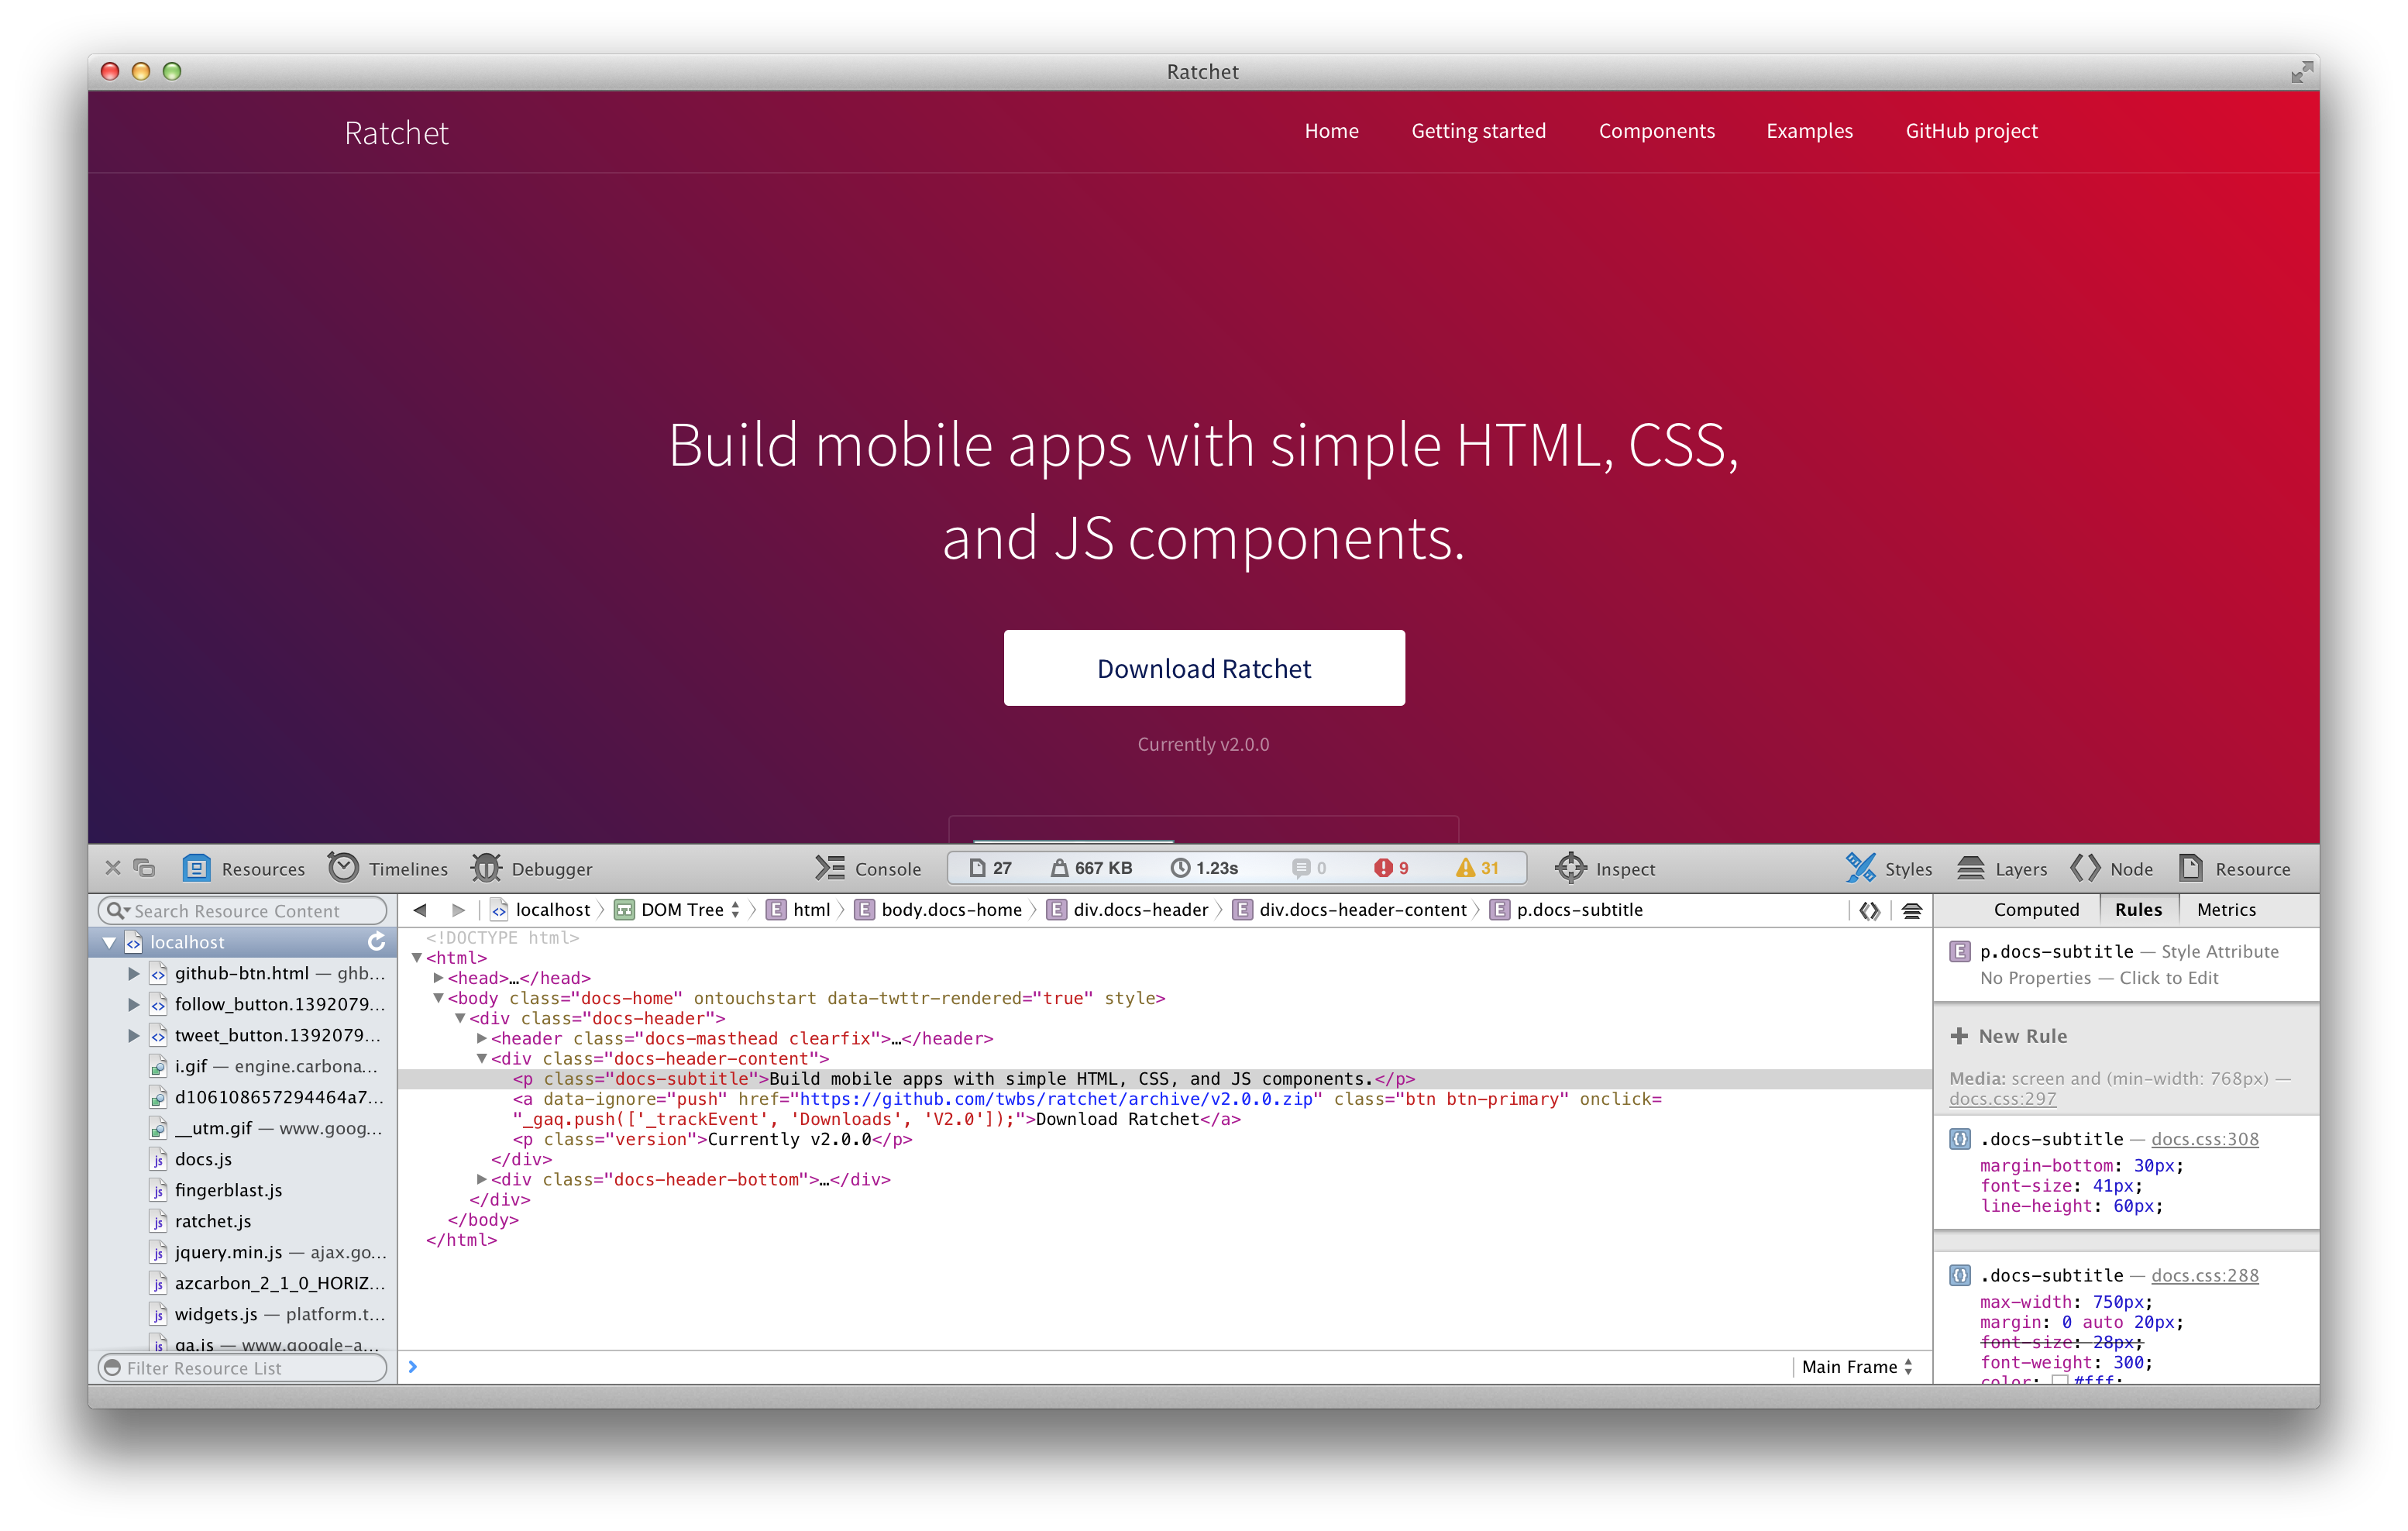The width and height of the screenshot is (2408, 1531).
Task: Click the log message count showing 0
Action: tap(1309, 868)
